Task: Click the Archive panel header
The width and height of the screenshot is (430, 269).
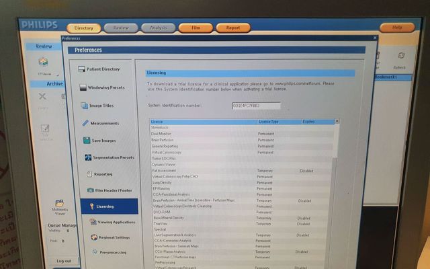Action: tap(47, 83)
